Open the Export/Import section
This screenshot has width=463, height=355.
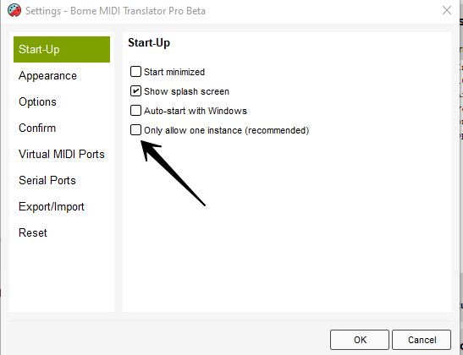click(52, 206)
